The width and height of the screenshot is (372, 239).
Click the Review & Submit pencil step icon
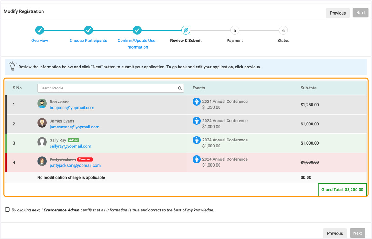click(x=186, y=30)
